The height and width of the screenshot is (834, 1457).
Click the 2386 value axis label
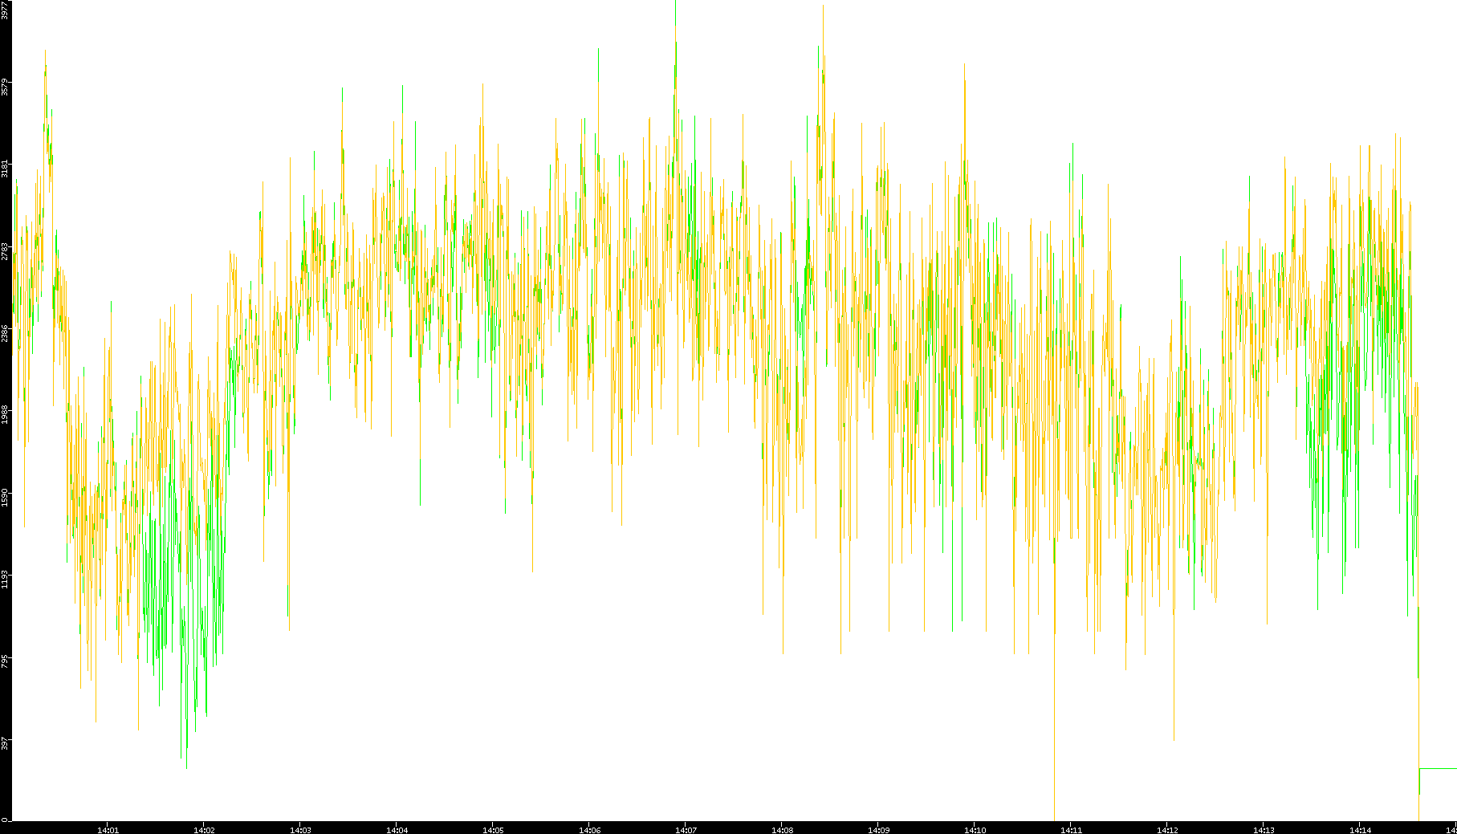point(5,332)
